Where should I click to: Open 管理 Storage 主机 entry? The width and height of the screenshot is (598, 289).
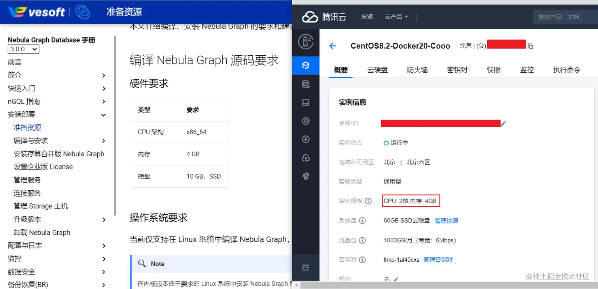(41, 206)
